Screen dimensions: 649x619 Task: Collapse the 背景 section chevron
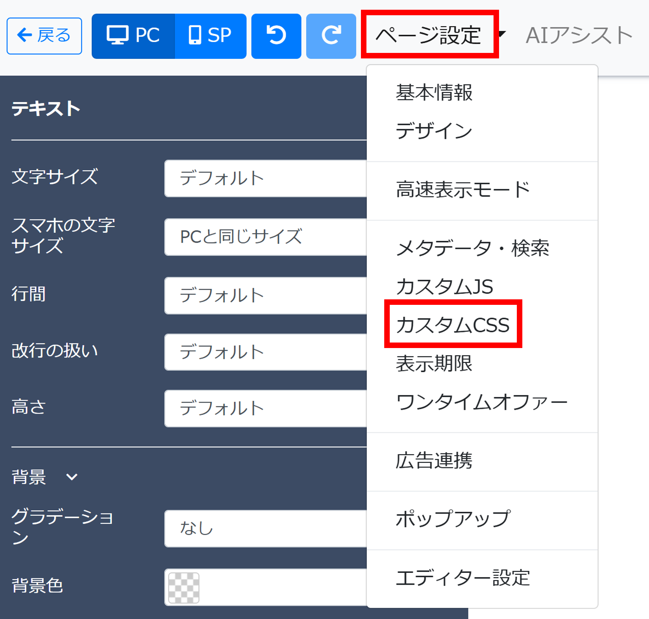tap(72, 477)
